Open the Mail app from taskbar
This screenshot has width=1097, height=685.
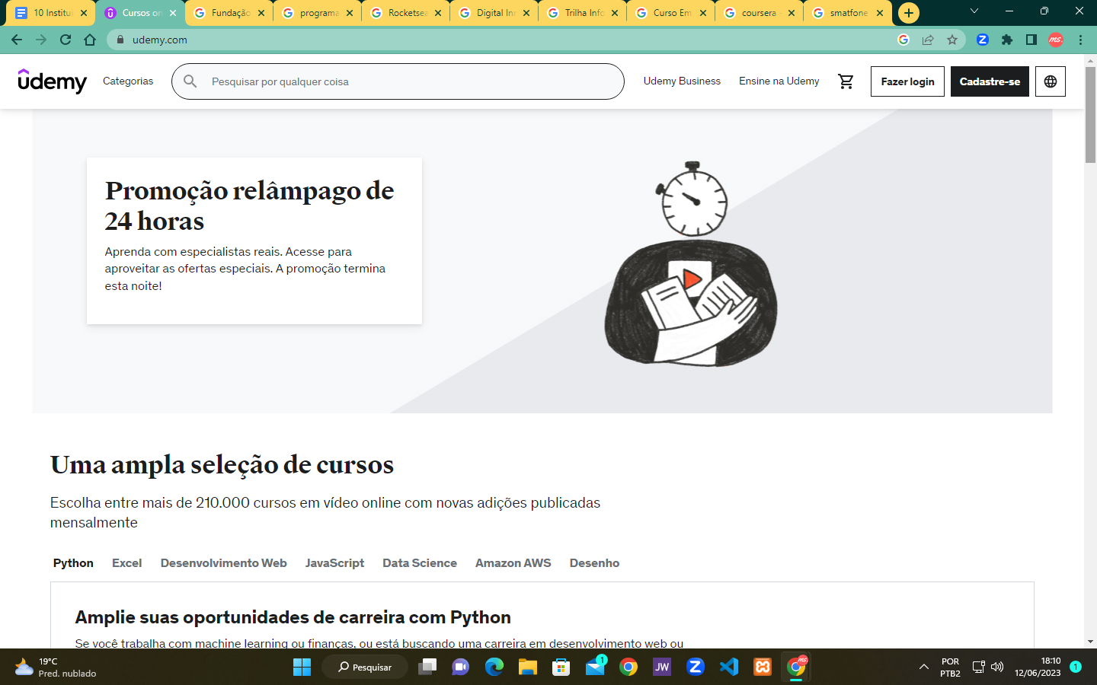595,667
